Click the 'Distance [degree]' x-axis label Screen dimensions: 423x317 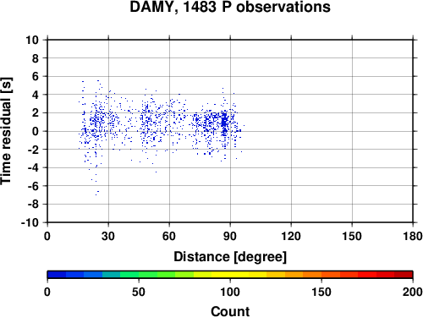click(x=230, y=257)
